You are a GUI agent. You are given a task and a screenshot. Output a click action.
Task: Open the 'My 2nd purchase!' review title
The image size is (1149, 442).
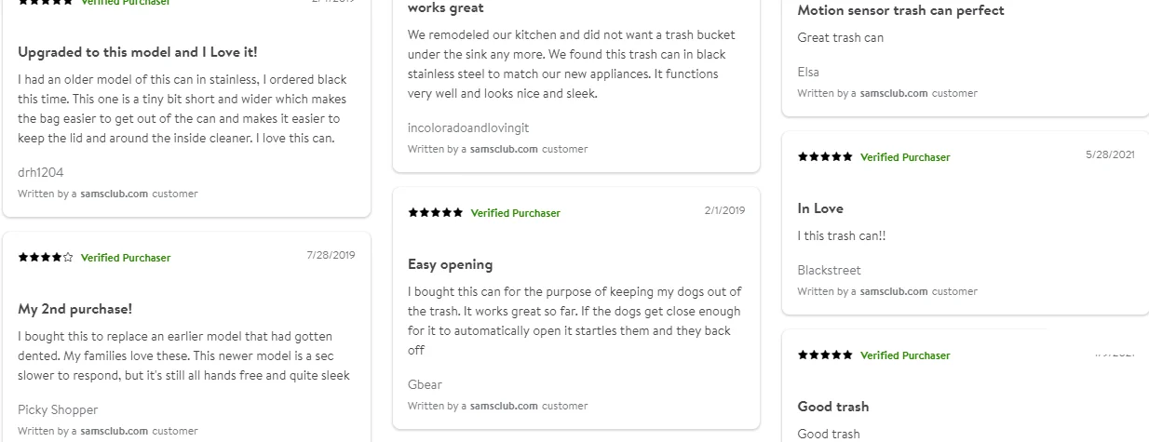[75, 309]
